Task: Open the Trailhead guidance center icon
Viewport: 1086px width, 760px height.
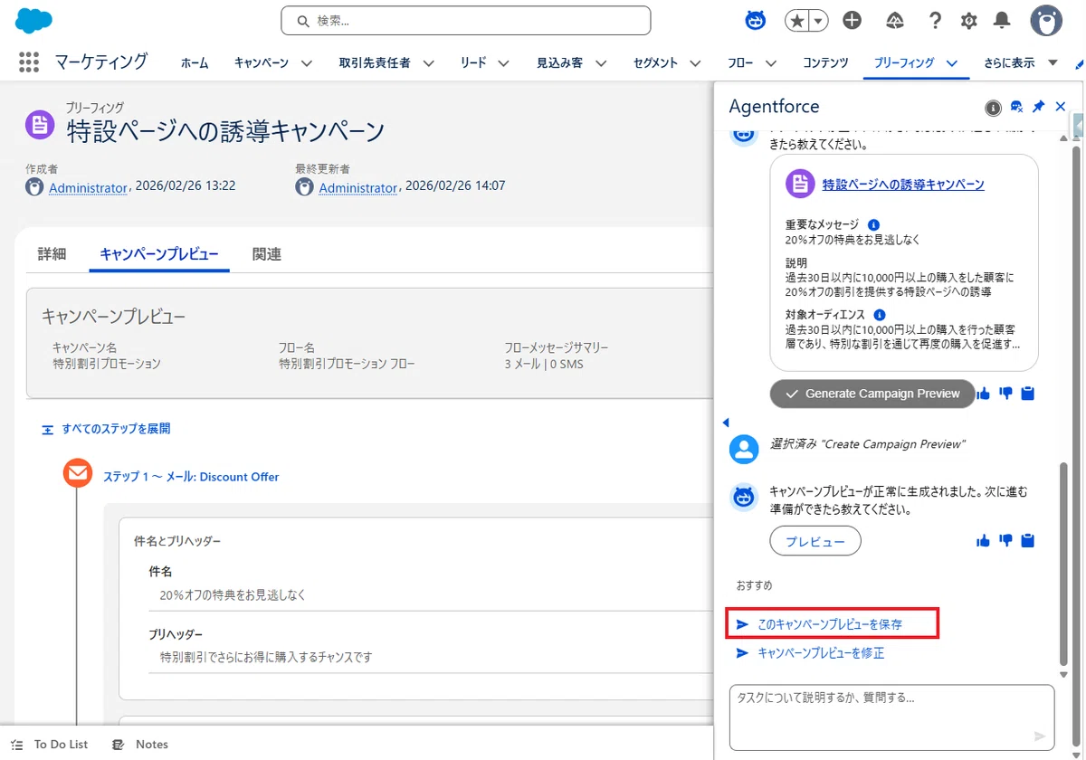Action: 895,21
